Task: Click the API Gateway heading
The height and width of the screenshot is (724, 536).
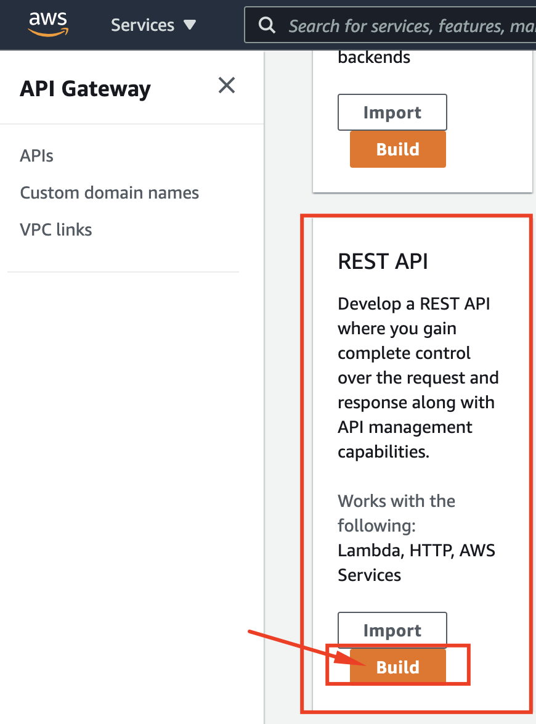Action: pyautogui.click(x=85, y=88)
